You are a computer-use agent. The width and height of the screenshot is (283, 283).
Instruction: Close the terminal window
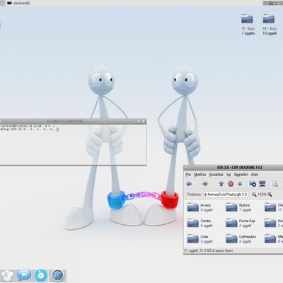(144, 122)
